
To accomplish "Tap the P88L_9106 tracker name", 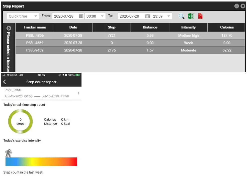I will pyautogui.click(x=13, y=90).
